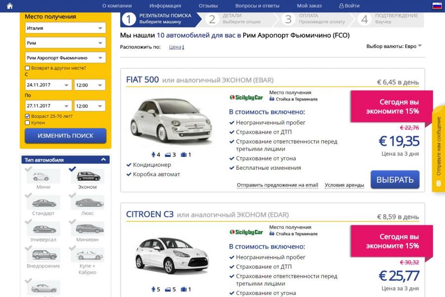Click step 1 'Результаты поиска' tab
Viewport: 445px width, 297px height.
tap(161, 19)
